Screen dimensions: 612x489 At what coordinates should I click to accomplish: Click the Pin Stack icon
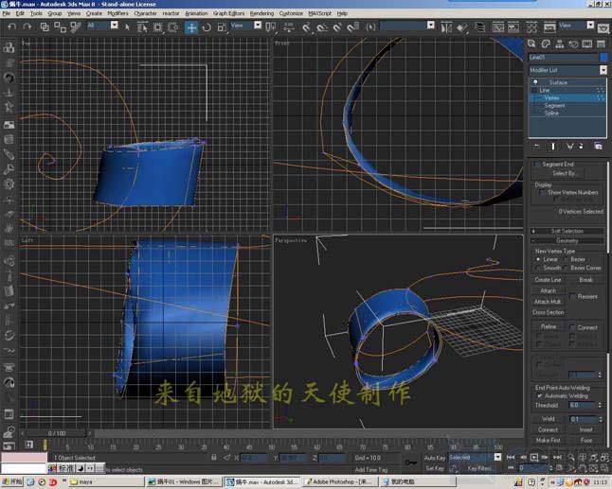point(536,146)
